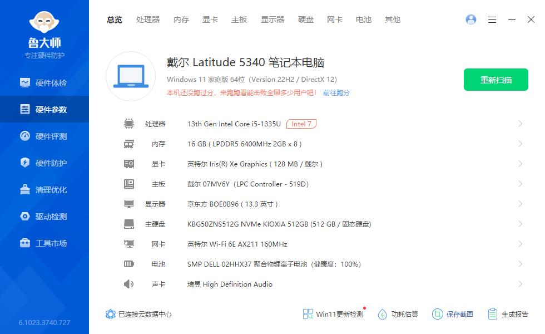Click the memory module icon

(129, 144)
